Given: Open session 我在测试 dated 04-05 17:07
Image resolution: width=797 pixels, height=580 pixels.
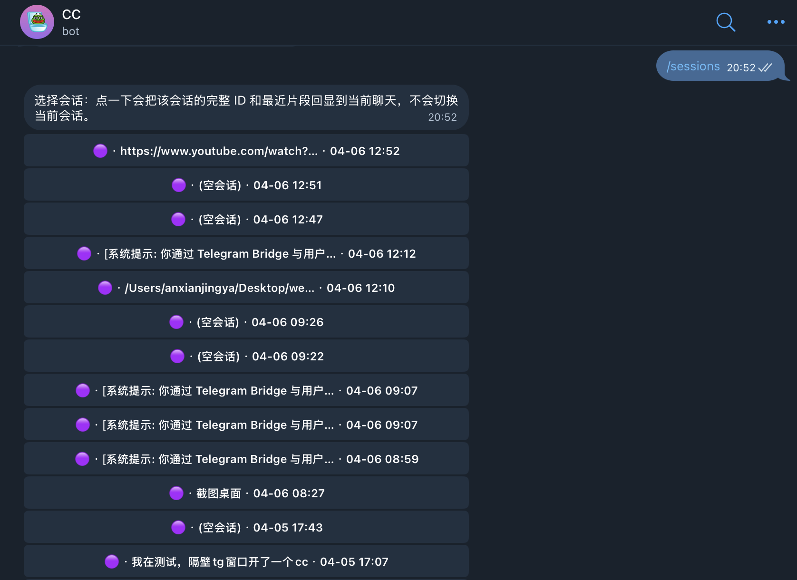Looking at the screenshot, I should tap(246, 561).
